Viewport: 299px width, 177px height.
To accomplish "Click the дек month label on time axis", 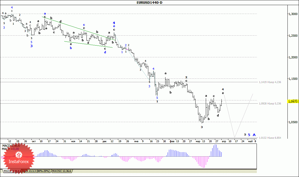I will 104,141.
